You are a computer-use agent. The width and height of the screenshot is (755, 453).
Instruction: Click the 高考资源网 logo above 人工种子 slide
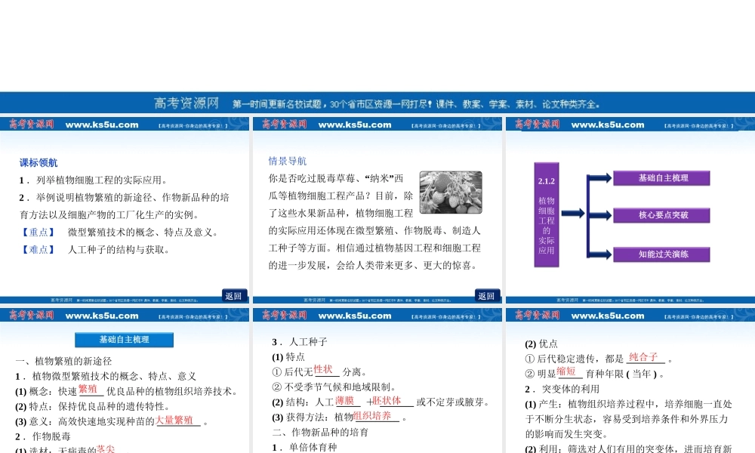click(x=285, y=316)
